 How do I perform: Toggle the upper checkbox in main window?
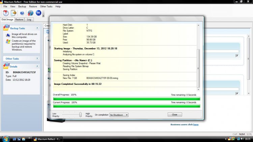237,56
